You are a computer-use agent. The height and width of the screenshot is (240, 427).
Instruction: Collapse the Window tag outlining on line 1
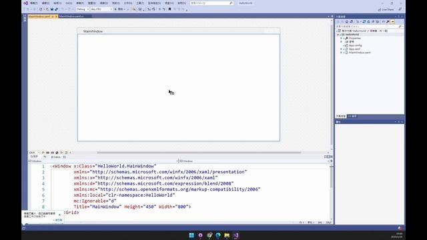tap(51, 166)
